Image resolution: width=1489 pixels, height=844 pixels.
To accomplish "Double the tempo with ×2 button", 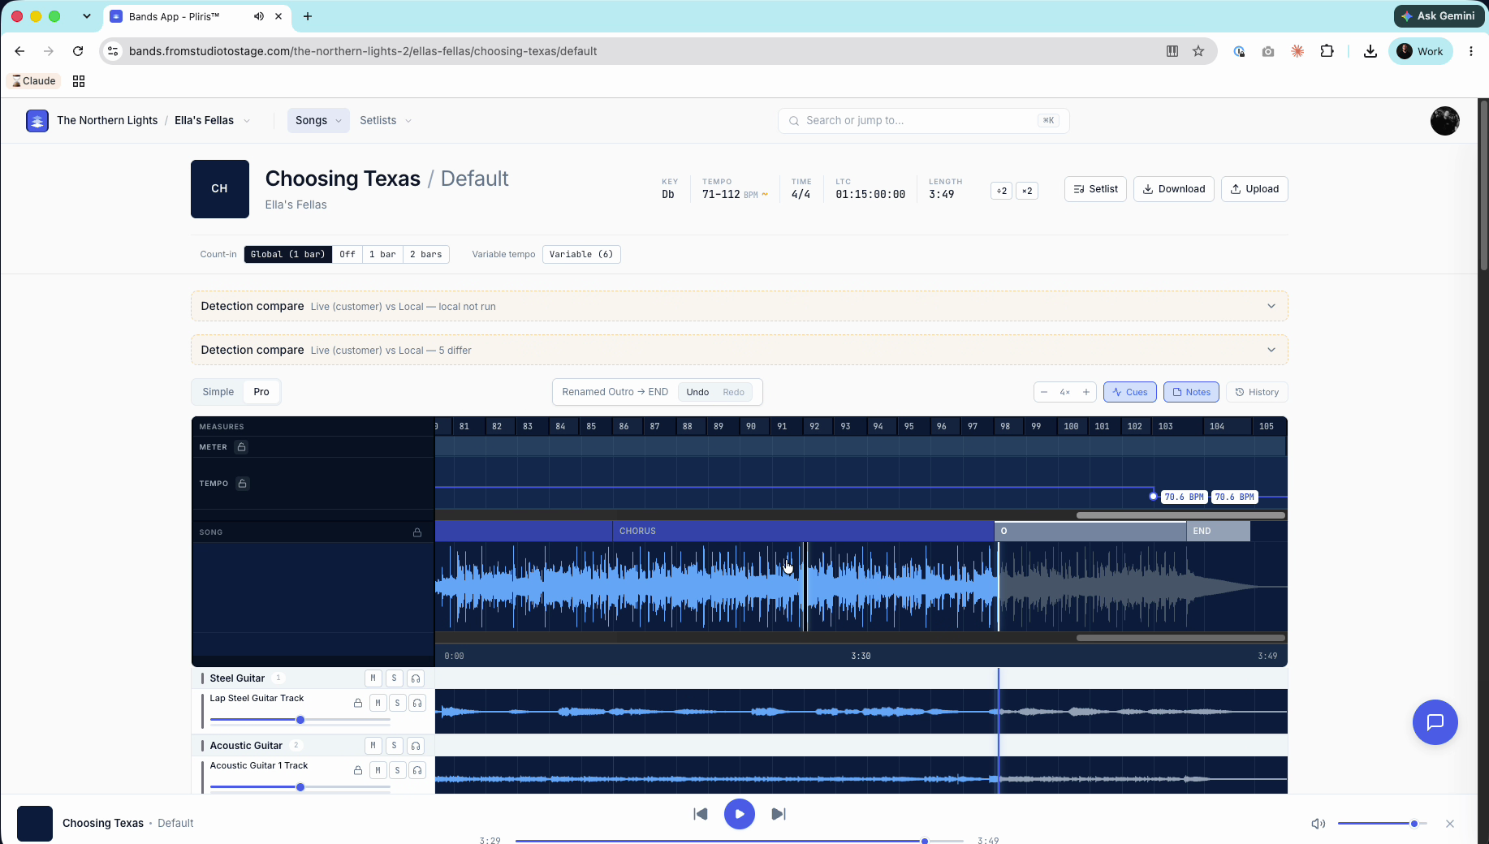I will click(x=1027, y=191).
